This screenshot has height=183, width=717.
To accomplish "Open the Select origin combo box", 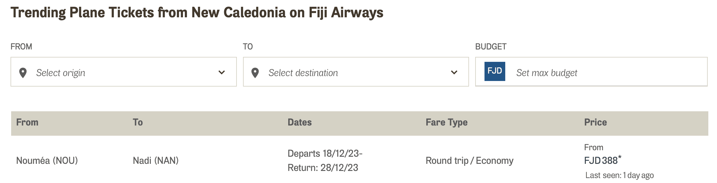I will tap(124, 72).
